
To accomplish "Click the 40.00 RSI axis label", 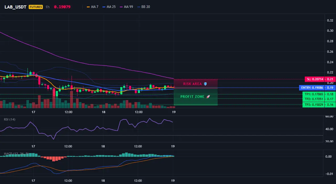I will point(329,129).
